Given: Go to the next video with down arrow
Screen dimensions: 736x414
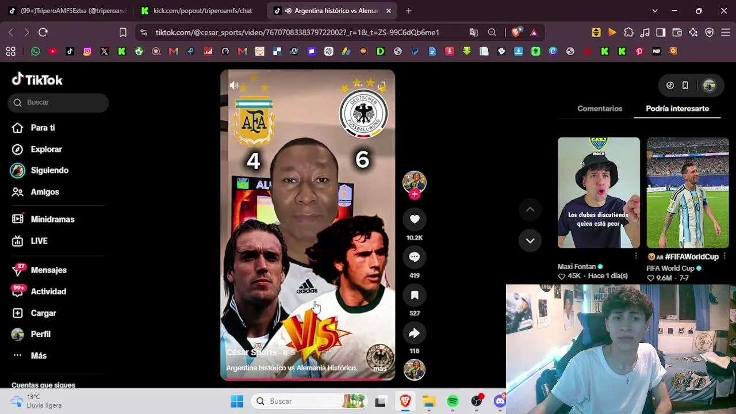Looking at the screenshot, I should [530, 240].
